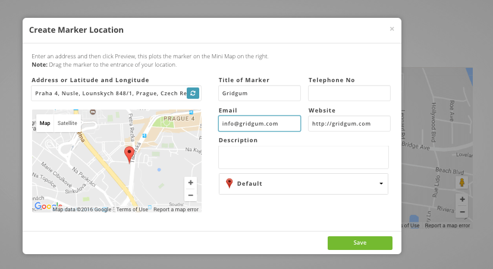Click the Beach Blvd label on background map

point(450,171)
